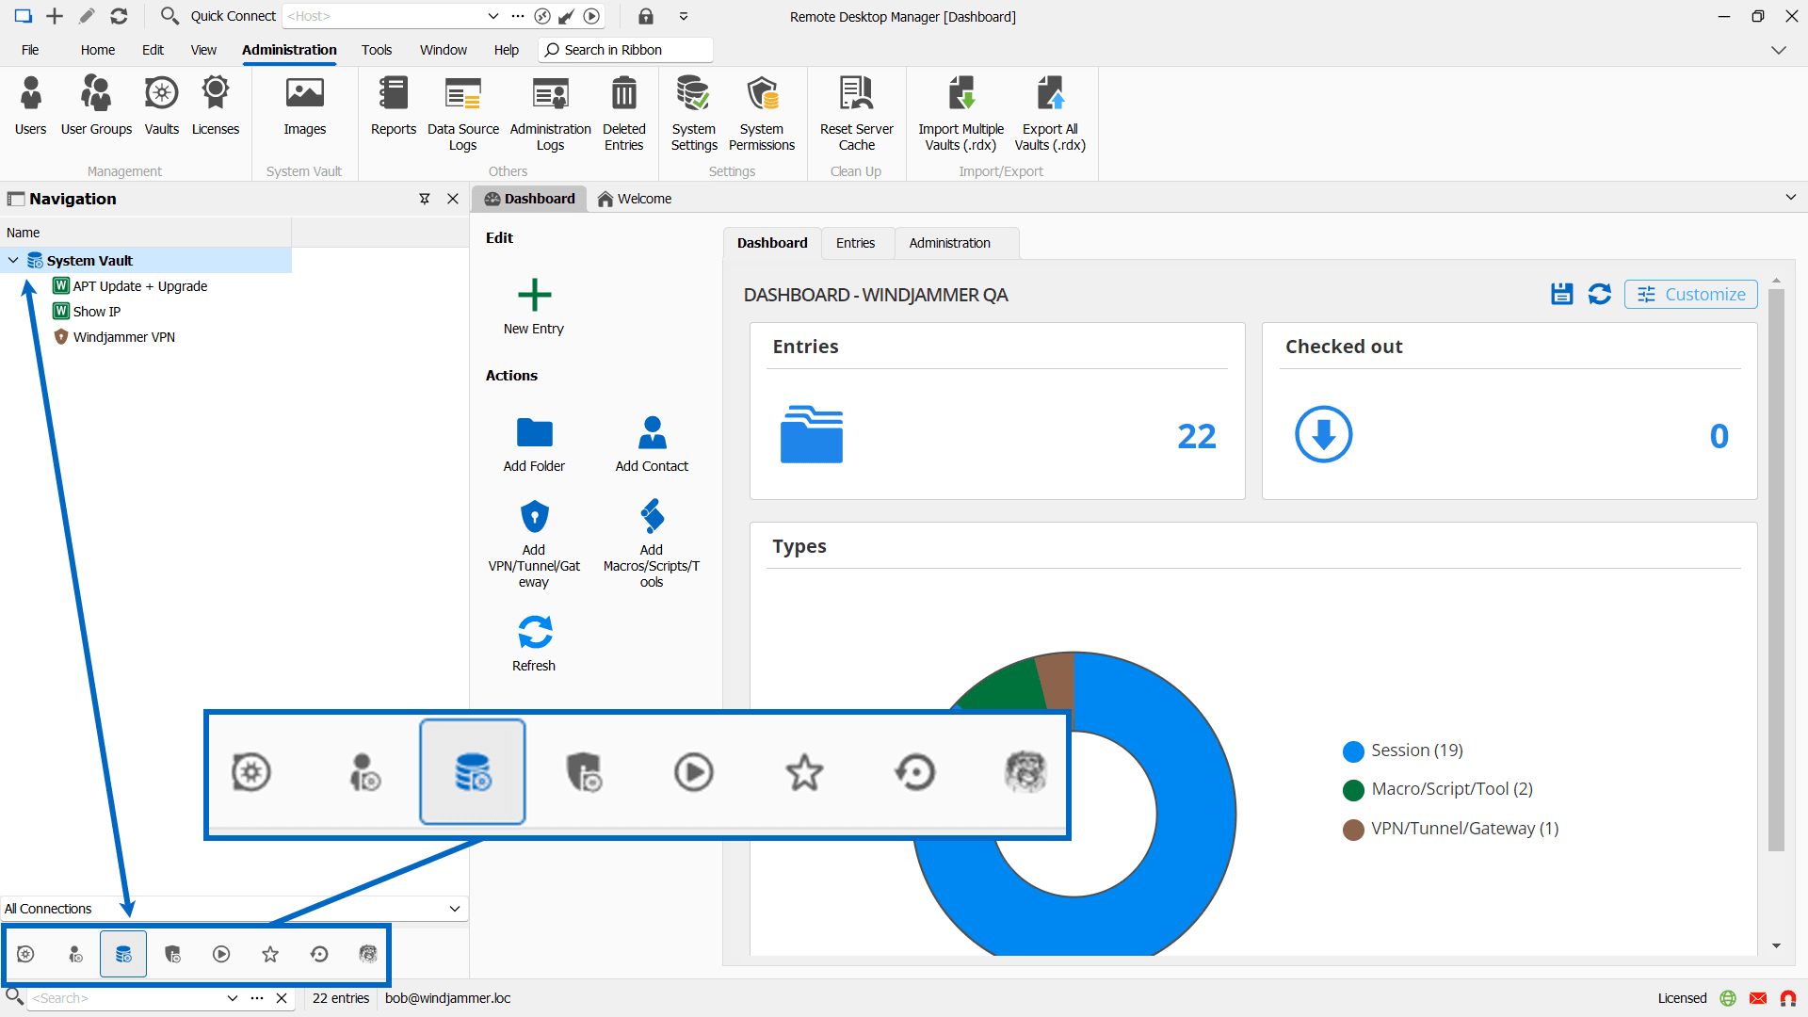Click the Customize dashboard button

pyautogui.click(x=1690, y=294)
